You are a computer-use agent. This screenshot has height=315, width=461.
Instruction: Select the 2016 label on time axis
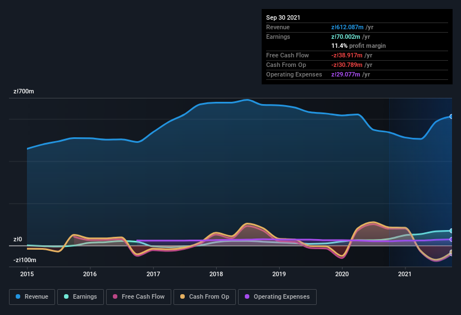coord(90,274)
